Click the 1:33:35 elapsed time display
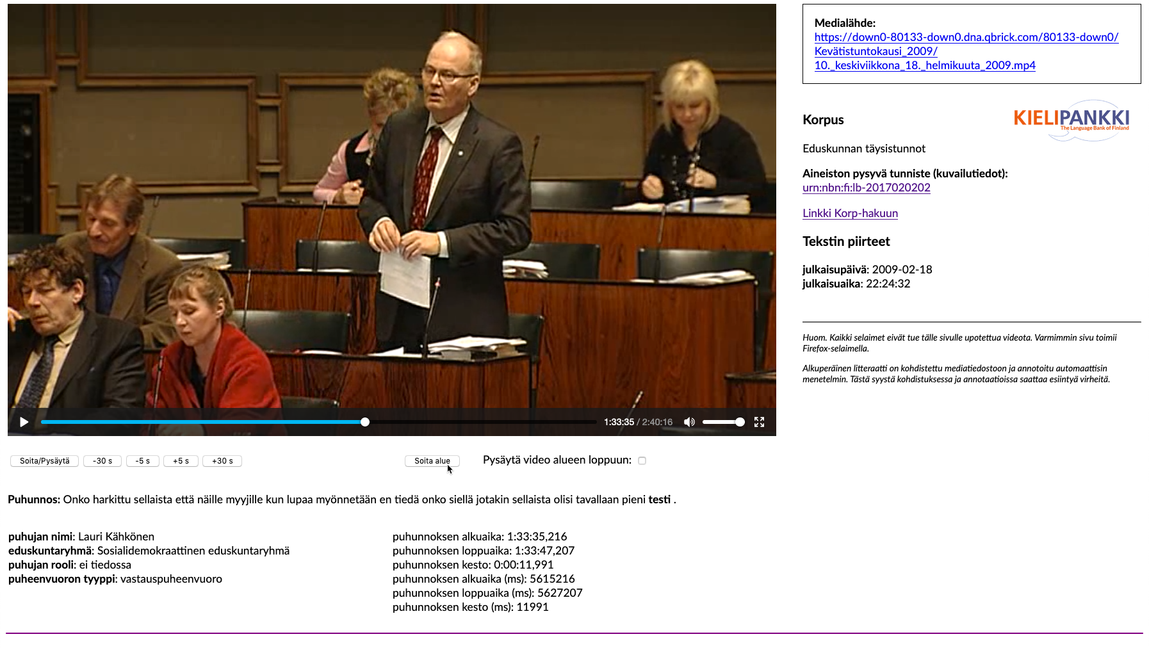1149x648 pixels. tap(619, 422)
